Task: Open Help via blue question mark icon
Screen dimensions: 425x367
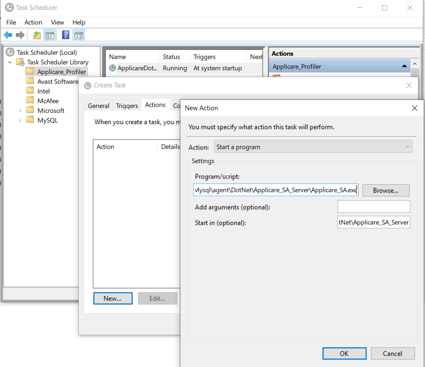Action: pyautogui.click(x=65, y=35)
